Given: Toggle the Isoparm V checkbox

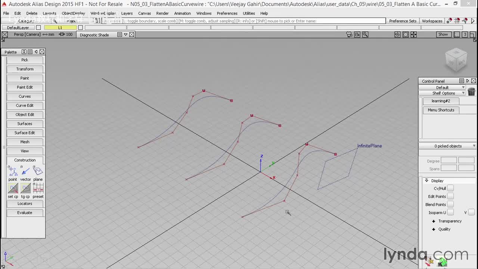Looking at the screenshot, I should 471,213.
